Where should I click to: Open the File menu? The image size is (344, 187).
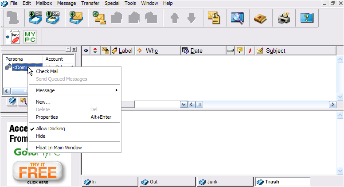click(x=14, y=3)
